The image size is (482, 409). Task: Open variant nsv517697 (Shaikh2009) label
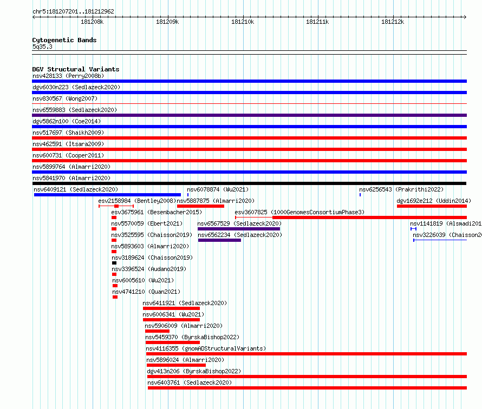point(68,133)
